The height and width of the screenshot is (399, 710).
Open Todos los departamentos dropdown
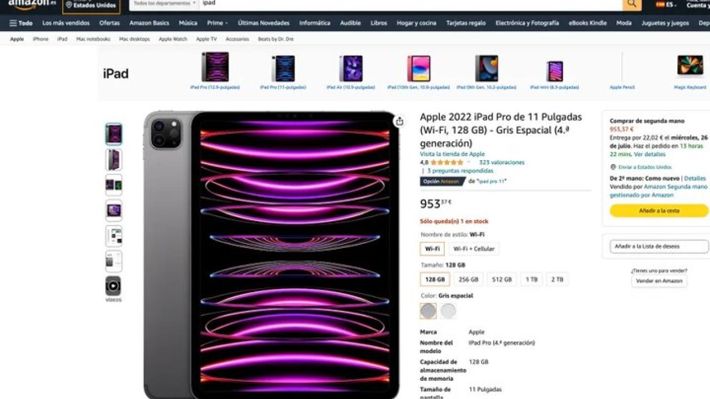pos(165,3)
